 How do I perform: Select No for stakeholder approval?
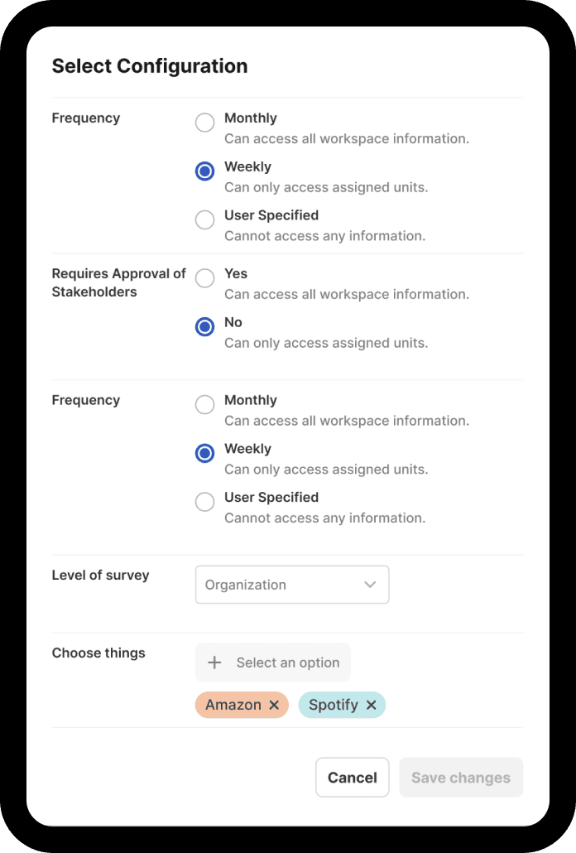click(205, 327)
